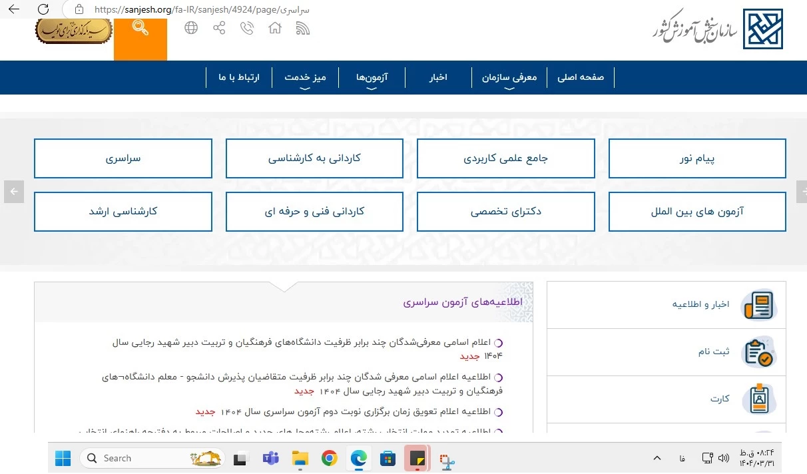
Task: Click the Windows taskbar Search box
Action: [x=153, y=458]
